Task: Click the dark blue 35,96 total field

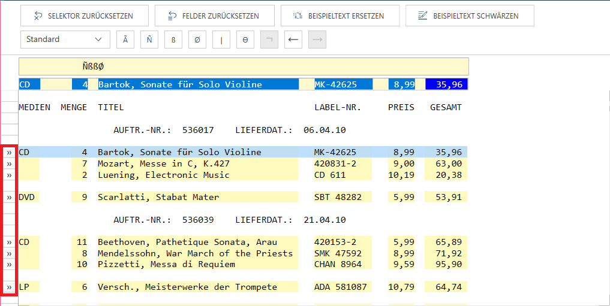Action: (x=446, y=84)
